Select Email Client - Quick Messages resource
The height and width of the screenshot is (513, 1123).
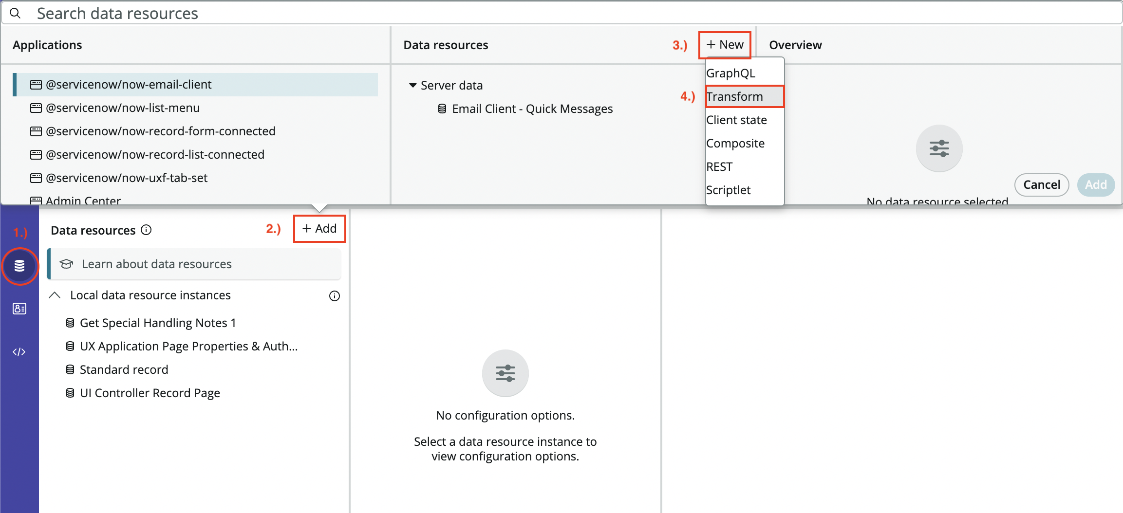[x=532, y=109]
